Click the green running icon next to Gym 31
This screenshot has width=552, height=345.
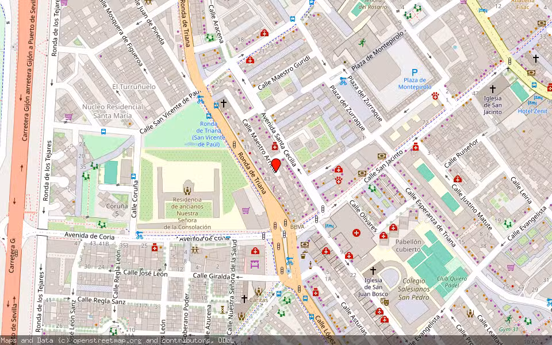(x=509, y=319)
